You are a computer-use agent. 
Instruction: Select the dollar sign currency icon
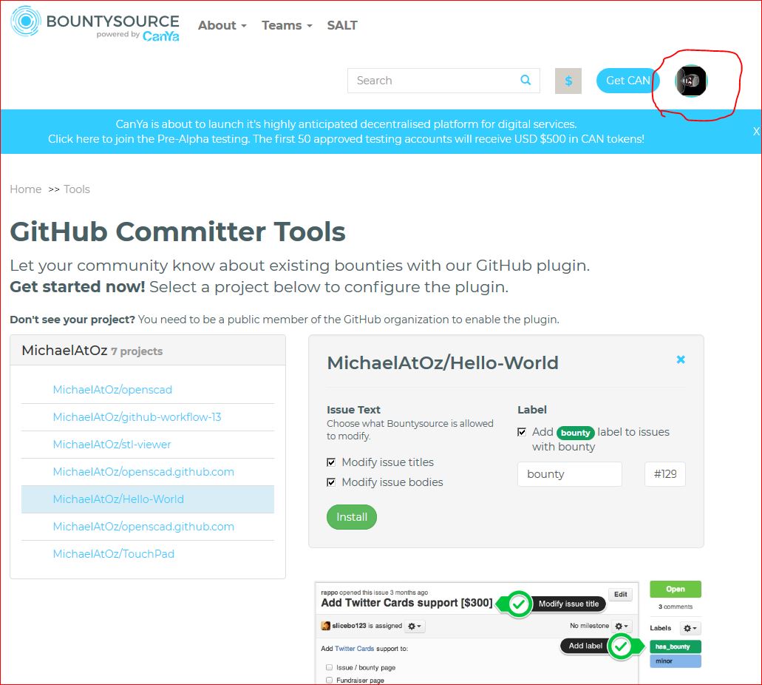[x=568, y=80]
